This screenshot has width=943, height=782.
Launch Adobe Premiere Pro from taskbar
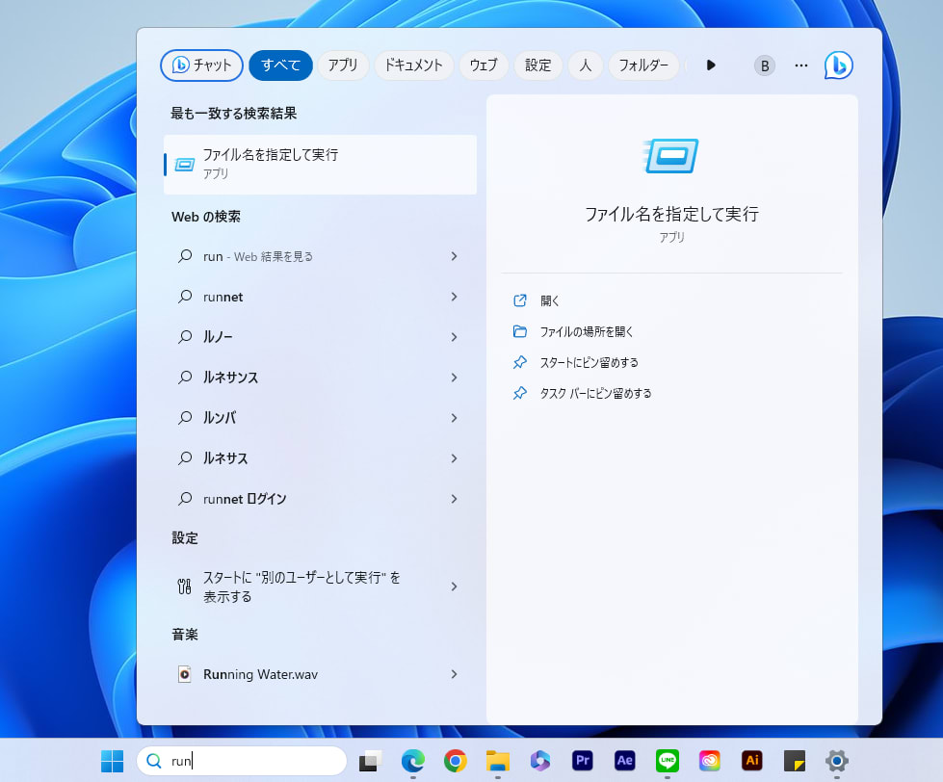click(583, 761)
